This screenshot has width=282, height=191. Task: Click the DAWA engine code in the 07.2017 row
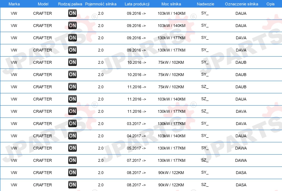click(x=241, y=160)
